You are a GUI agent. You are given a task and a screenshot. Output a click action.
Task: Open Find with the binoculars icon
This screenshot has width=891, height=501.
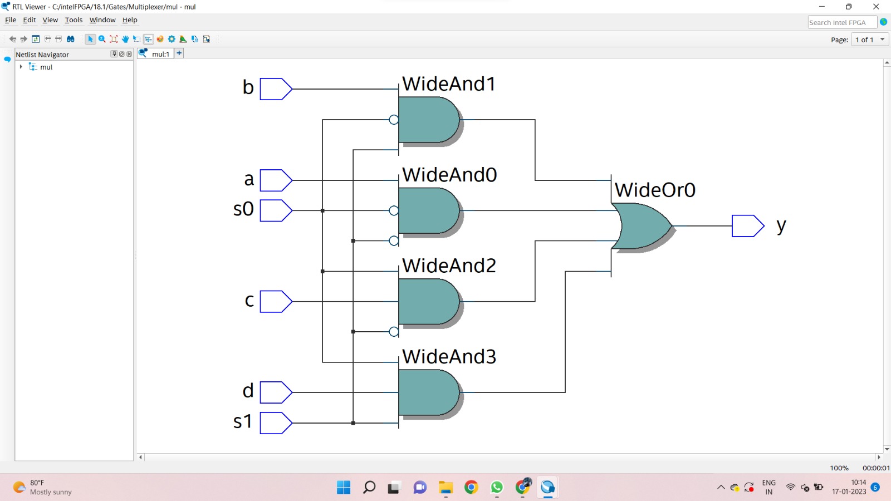tap(71, 39)
